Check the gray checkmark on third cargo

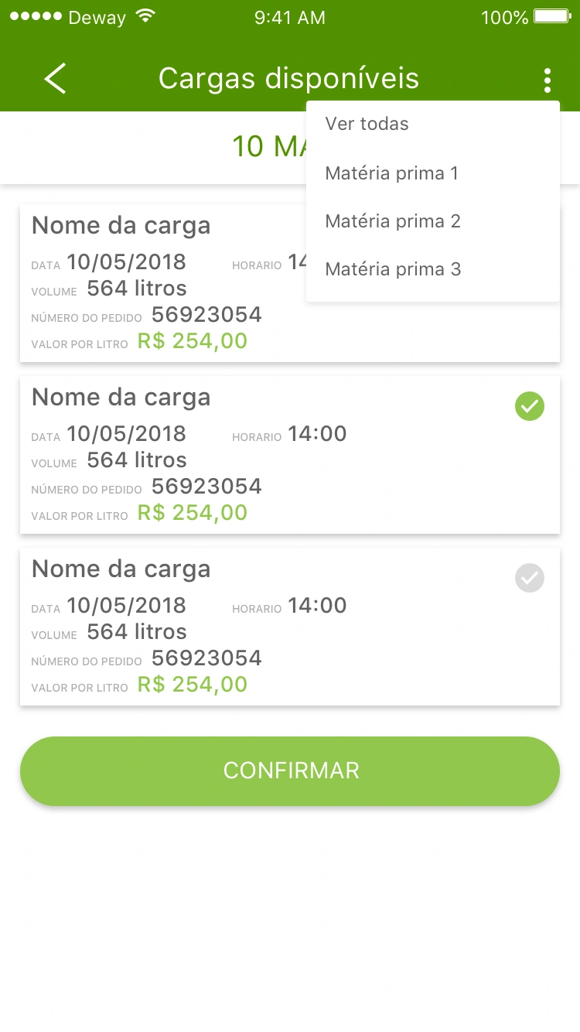pos(530,578)
